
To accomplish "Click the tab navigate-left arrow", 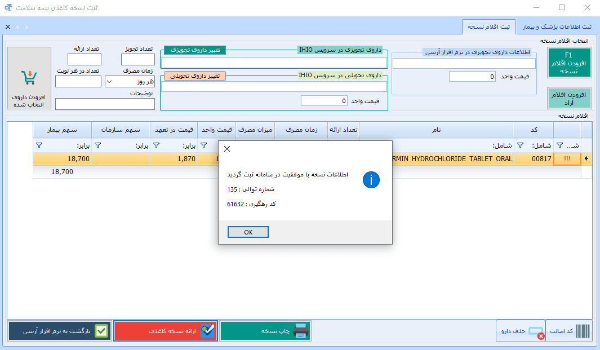I will [17, 27].
